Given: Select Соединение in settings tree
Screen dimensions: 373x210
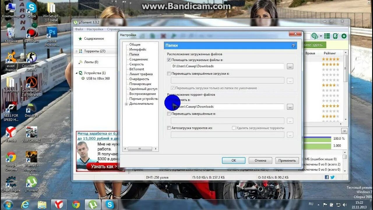Looking at the screenshot, I should tap(139, 59).
